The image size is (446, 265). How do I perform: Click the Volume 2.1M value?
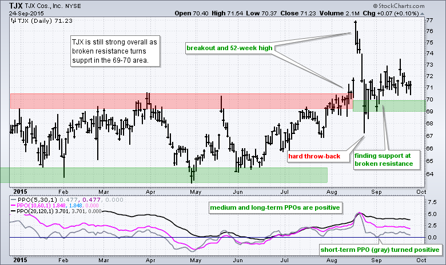pyautogui.click(x=339, y=13)
